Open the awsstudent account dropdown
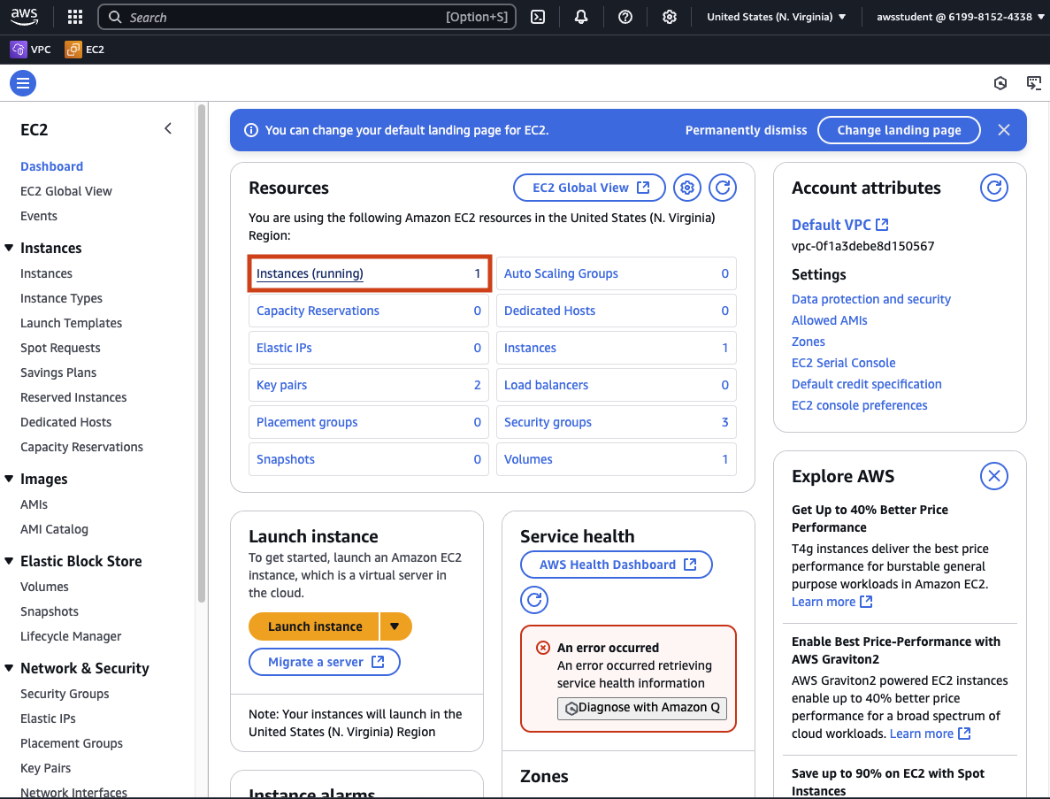Image resolution: width=1050 pixels, height=799 pixels. point(961,17)
